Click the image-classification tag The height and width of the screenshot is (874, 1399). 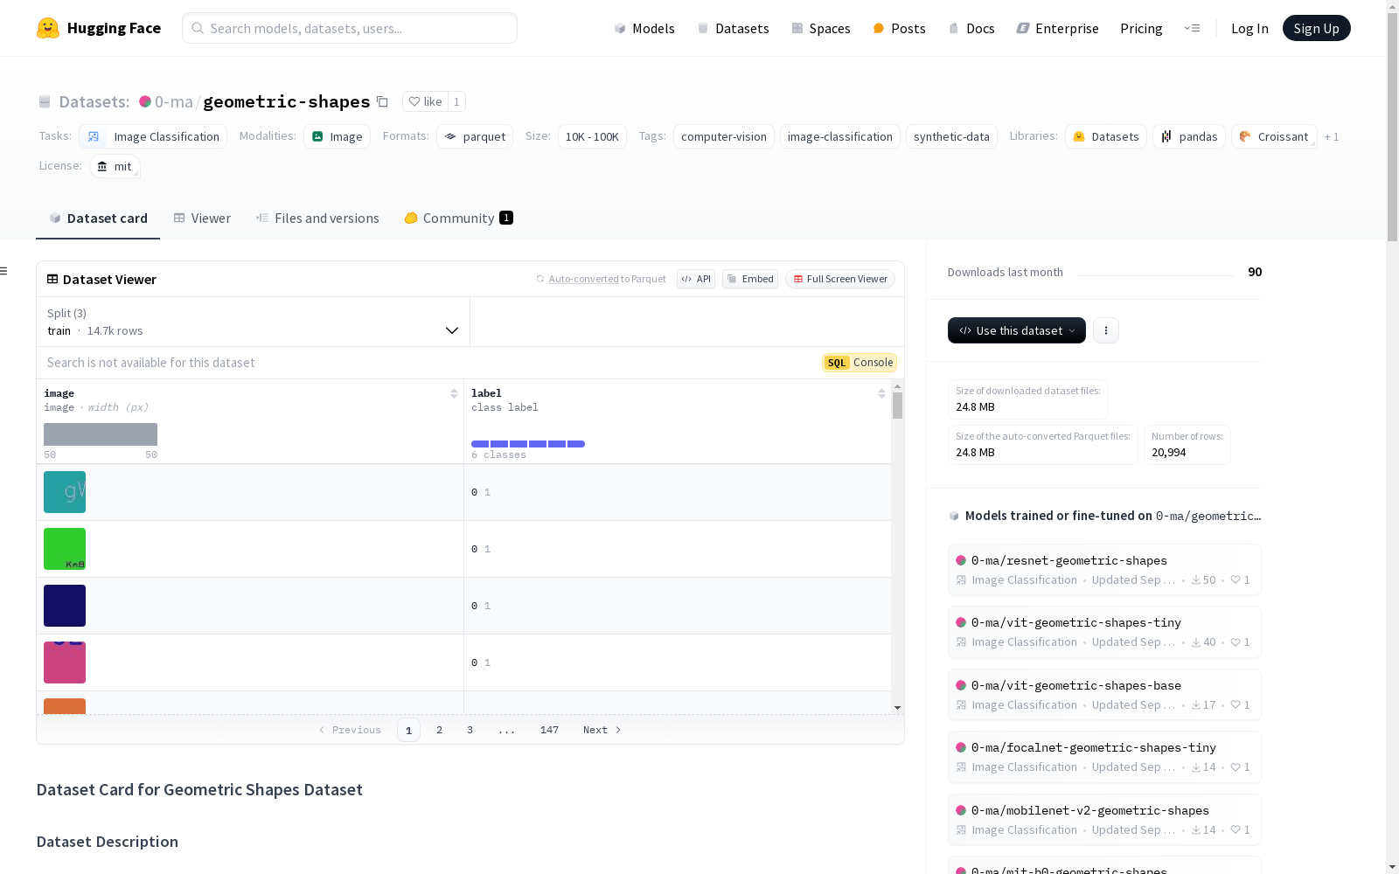pyautogui.click(x=840, y=136)
